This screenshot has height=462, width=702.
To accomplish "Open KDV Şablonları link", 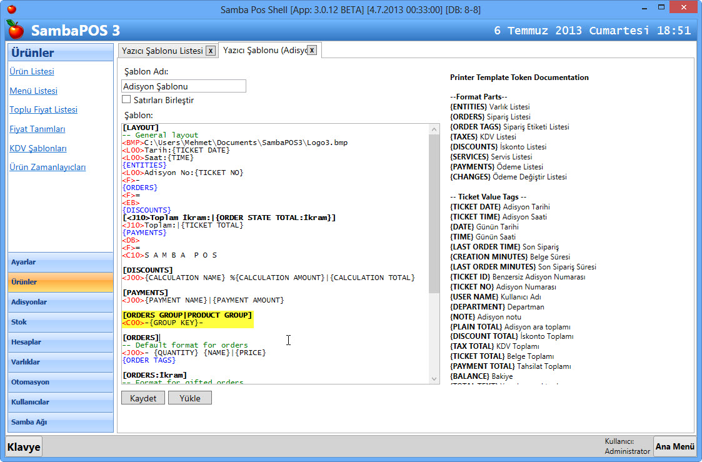I will pos(38,148).
